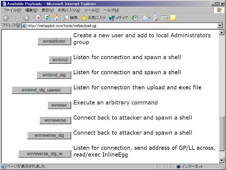Open the Media globe icon panel
Screen dimensions: 226x170
click(112, 18)
